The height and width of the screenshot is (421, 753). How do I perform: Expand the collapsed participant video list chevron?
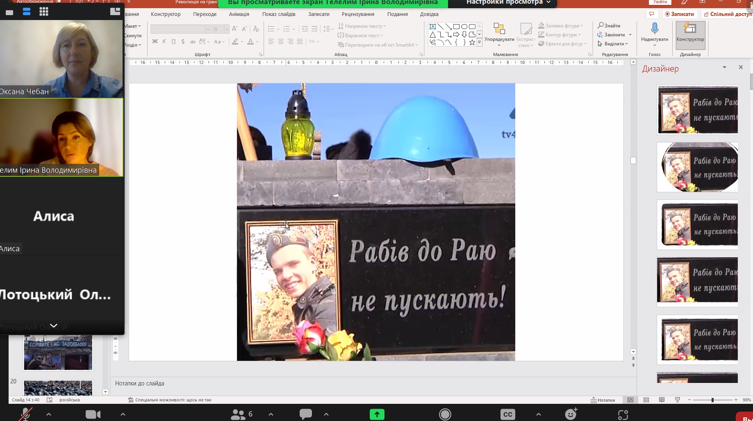click(x=53, y=326)
